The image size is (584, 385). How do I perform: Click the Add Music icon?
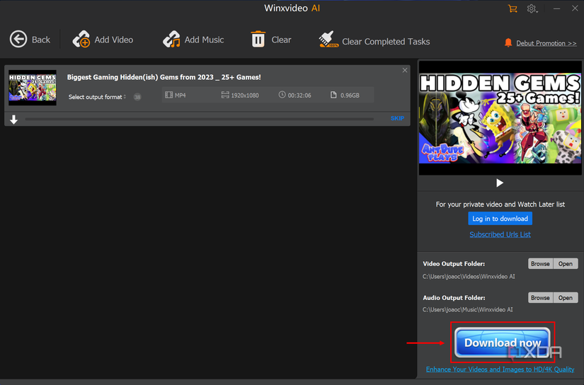pyautogui.click(x=171, y=39)
